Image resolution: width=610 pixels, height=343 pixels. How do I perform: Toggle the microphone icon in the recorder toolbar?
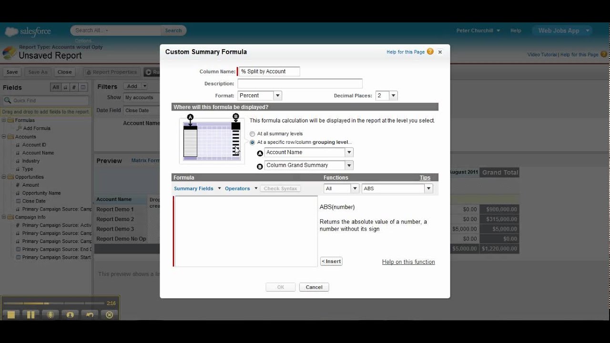click(x=50, y=314)
